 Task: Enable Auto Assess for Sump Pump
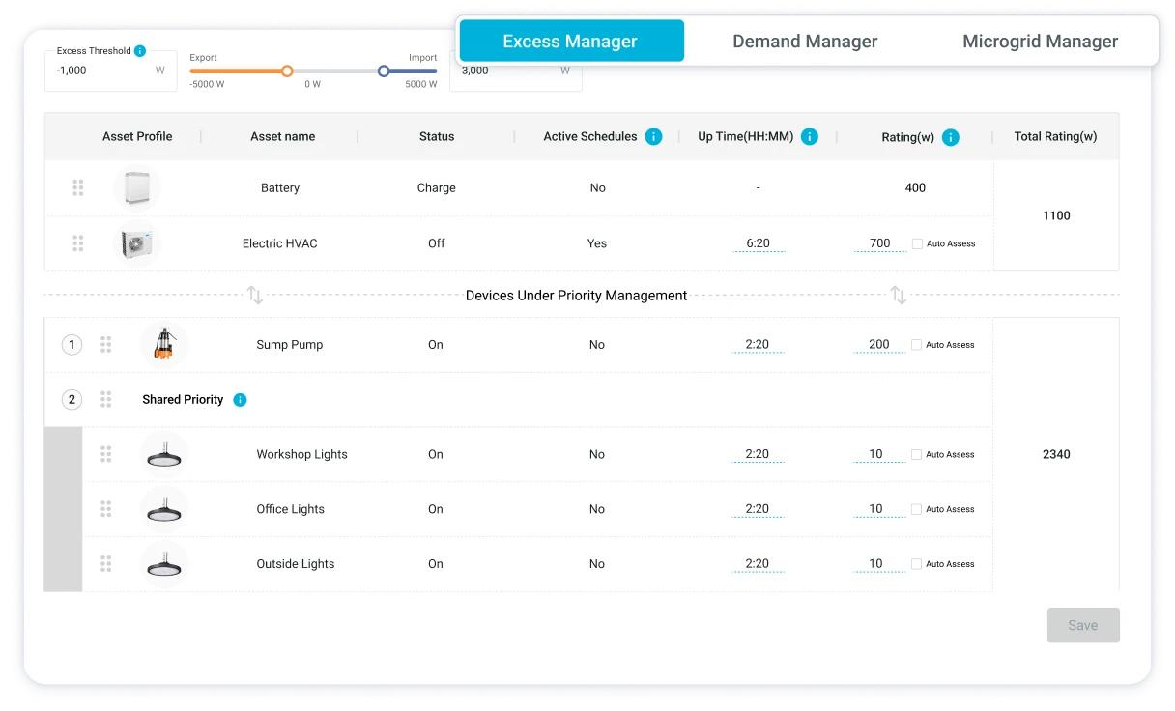click(x=917, y=344)
